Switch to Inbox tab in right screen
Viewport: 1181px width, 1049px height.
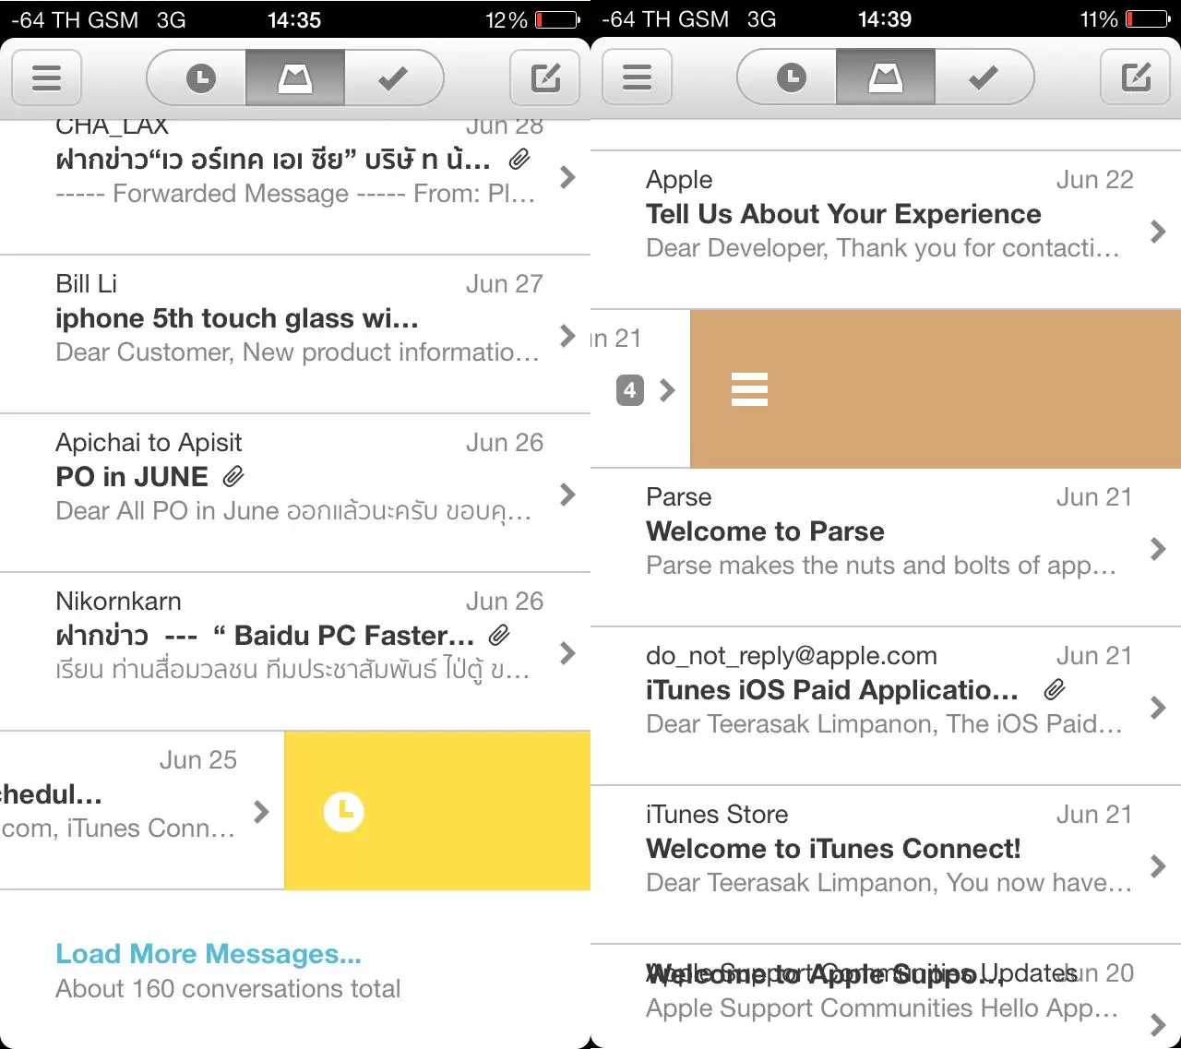[886, 77]
